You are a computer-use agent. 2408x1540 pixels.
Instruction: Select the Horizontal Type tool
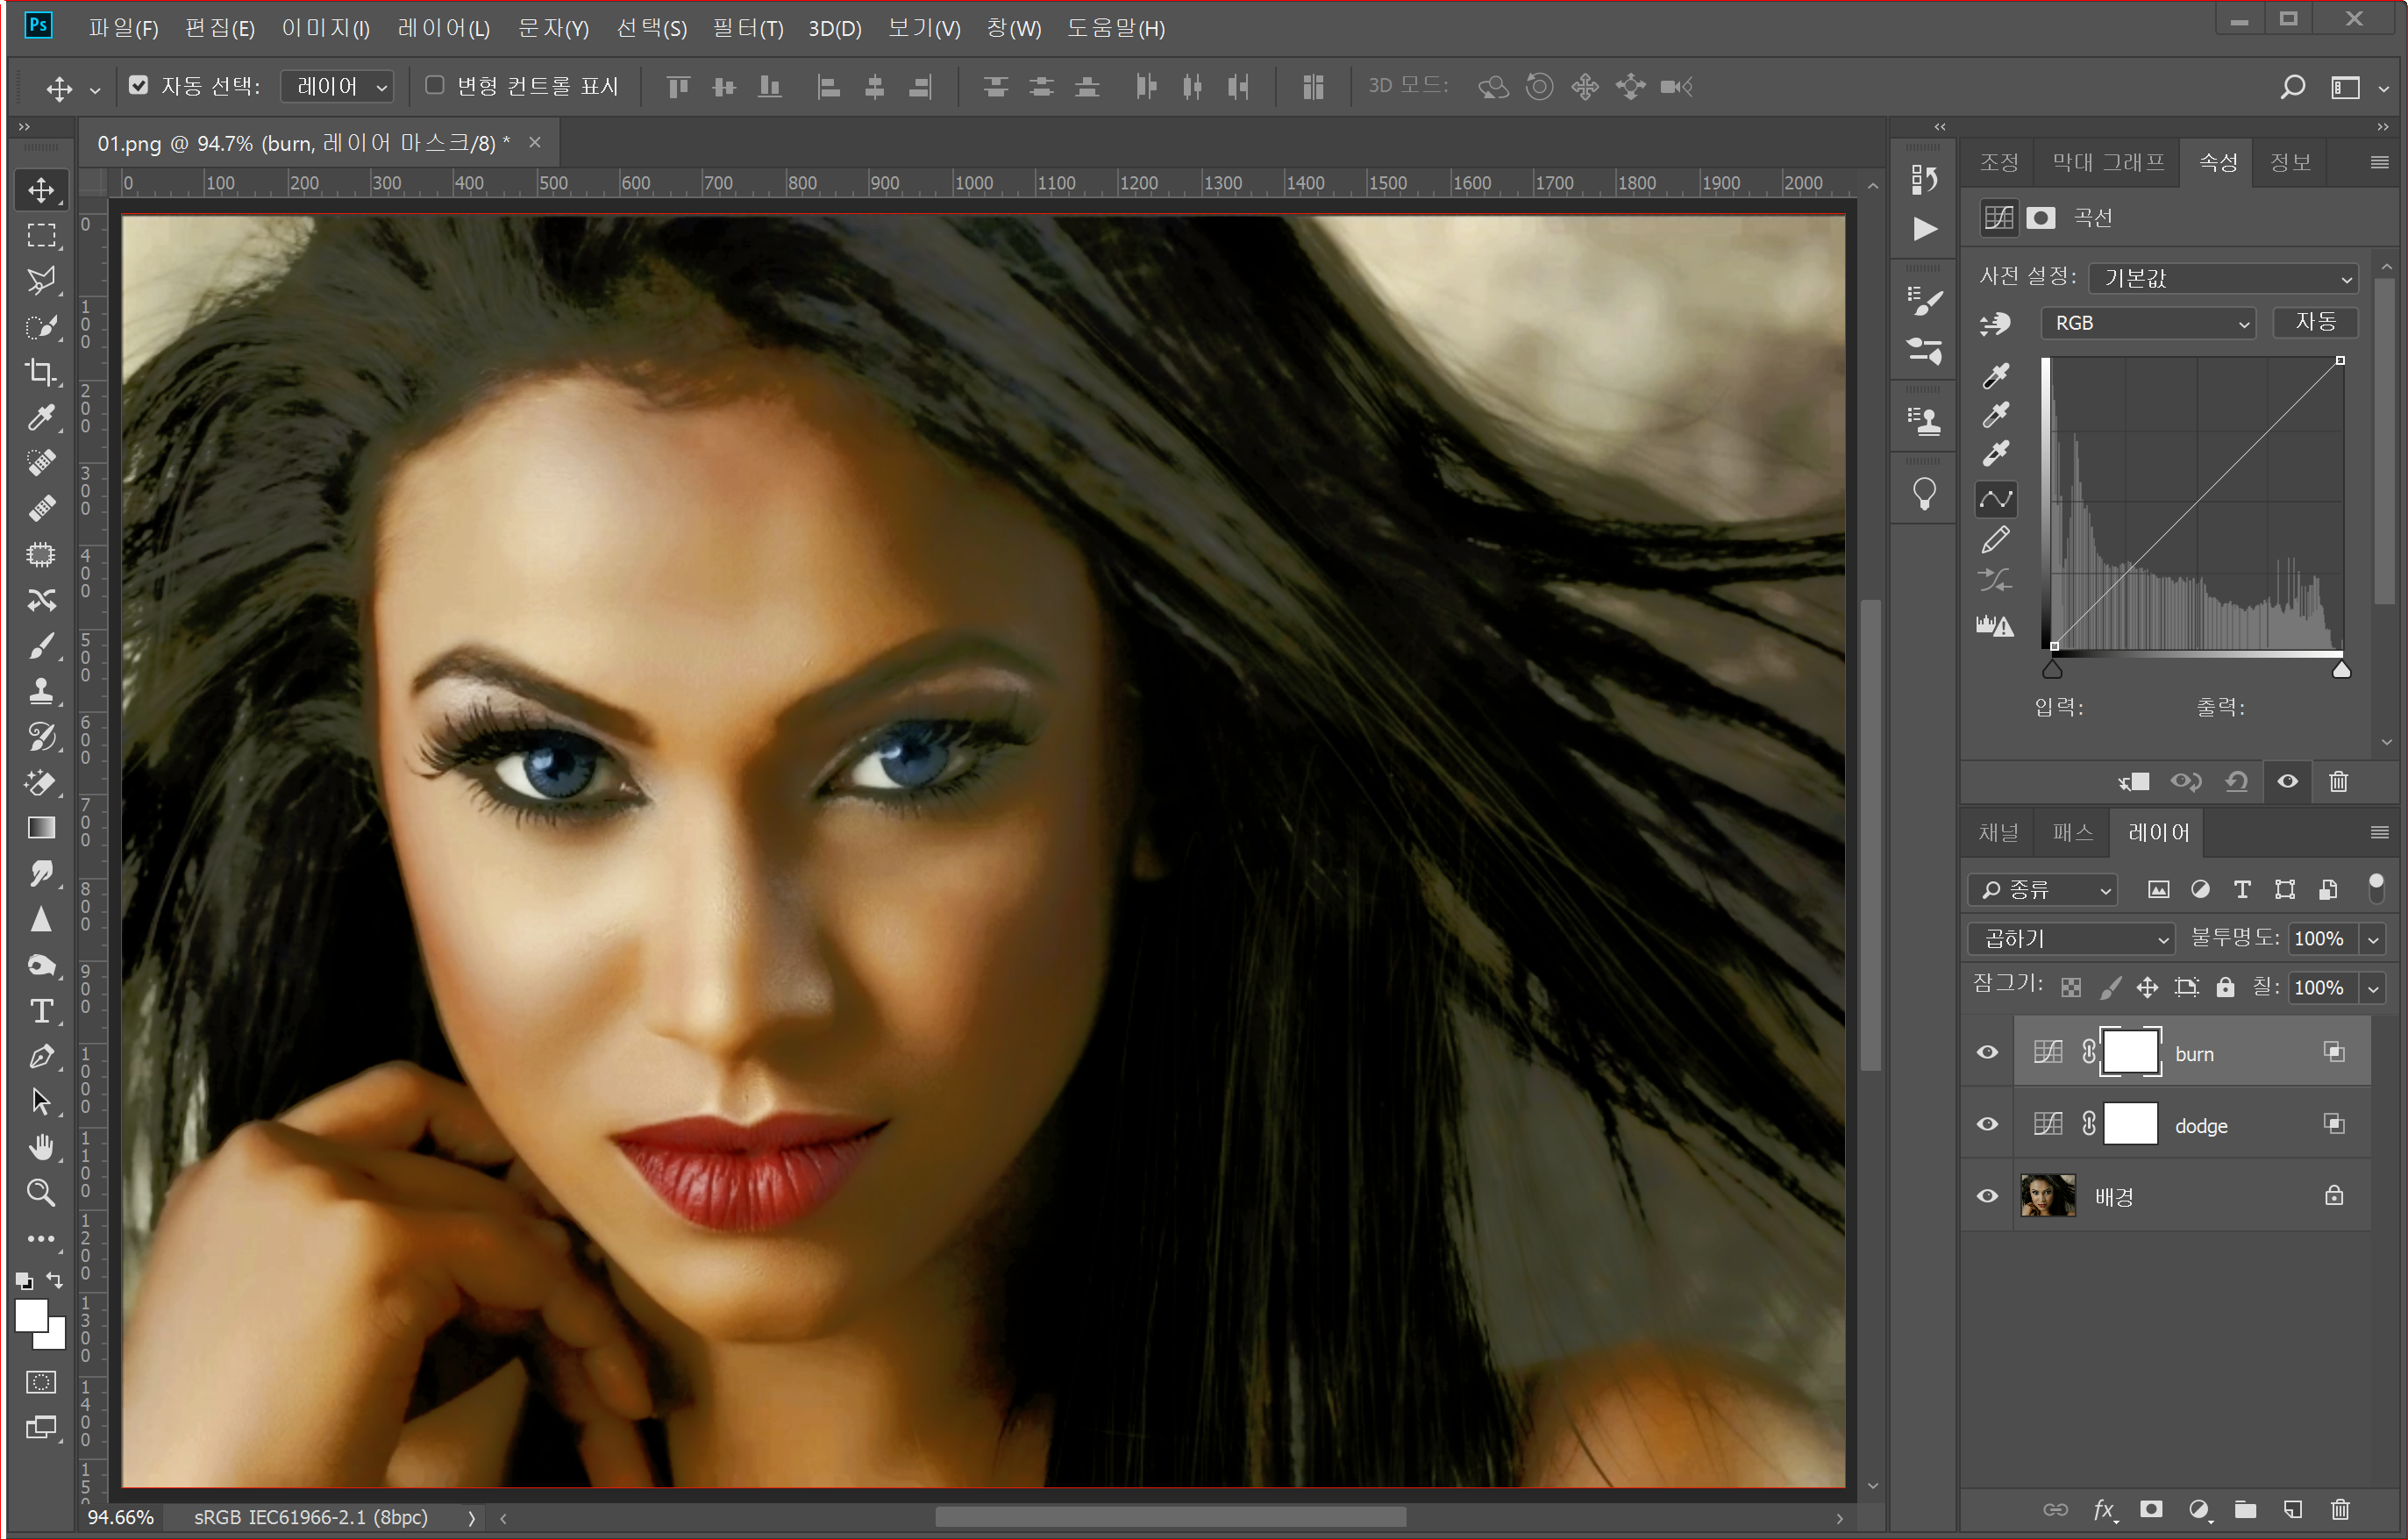pyautogui.click(x=41, y=1011)
